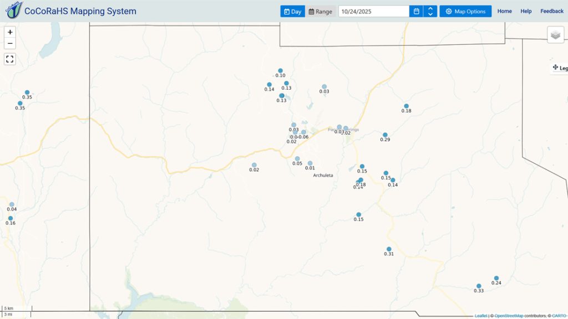Step date forward with up chevron
The image size is (568, 319).
click(430, 8)
